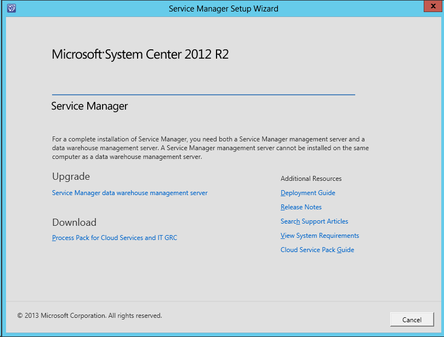Click the Upgrade section heading
444x337 pixels.
[x=71, y=176]
